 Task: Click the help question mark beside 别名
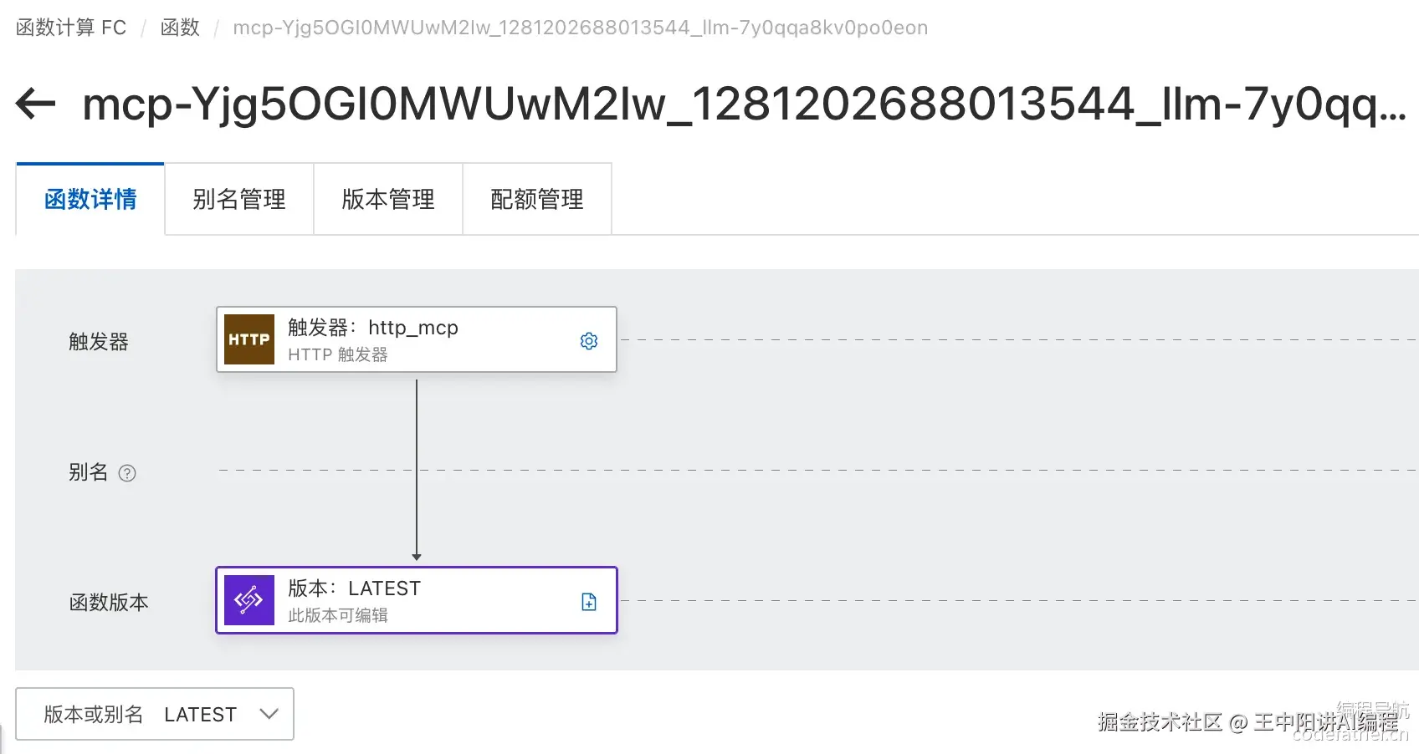(x=127, y=473)
